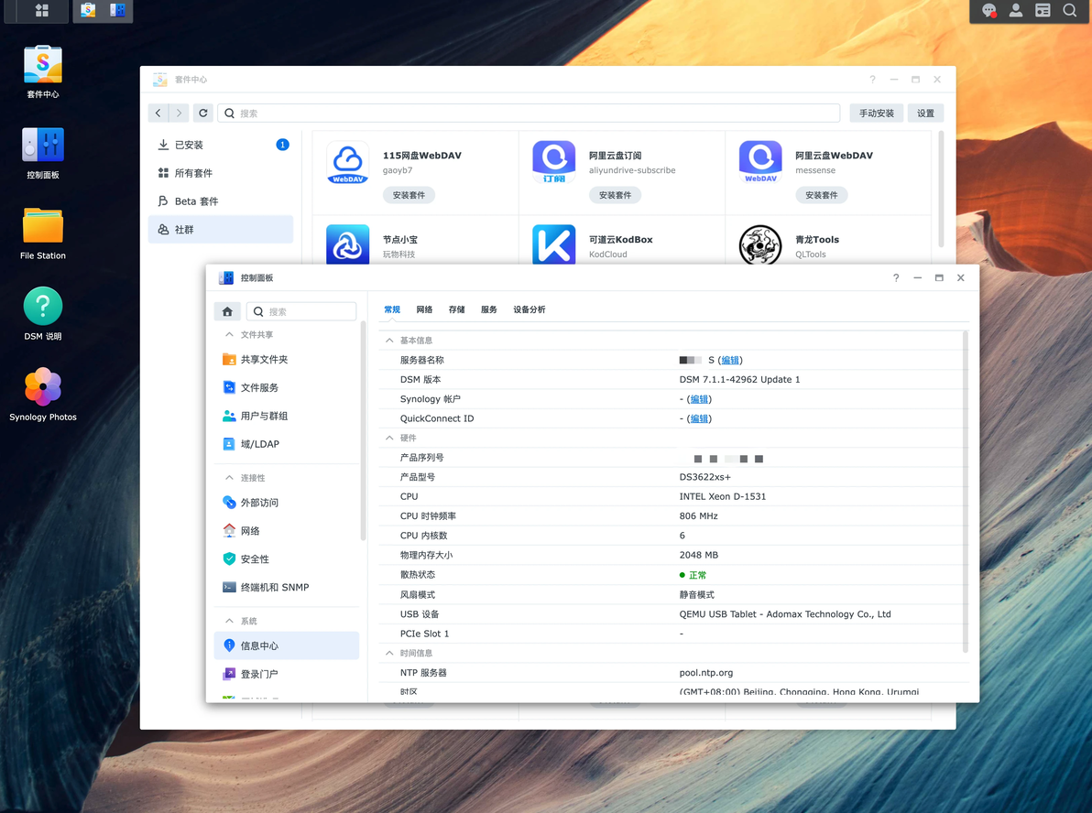Screen dimensions: 1092x813
Task: Install 115网盘WebDAV package
Action: 409,195
